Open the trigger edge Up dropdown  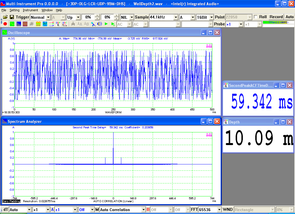(78, 17)
